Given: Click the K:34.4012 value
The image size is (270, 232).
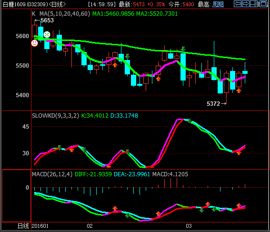Looking at the screenshot, I should [x=95, y=116].
